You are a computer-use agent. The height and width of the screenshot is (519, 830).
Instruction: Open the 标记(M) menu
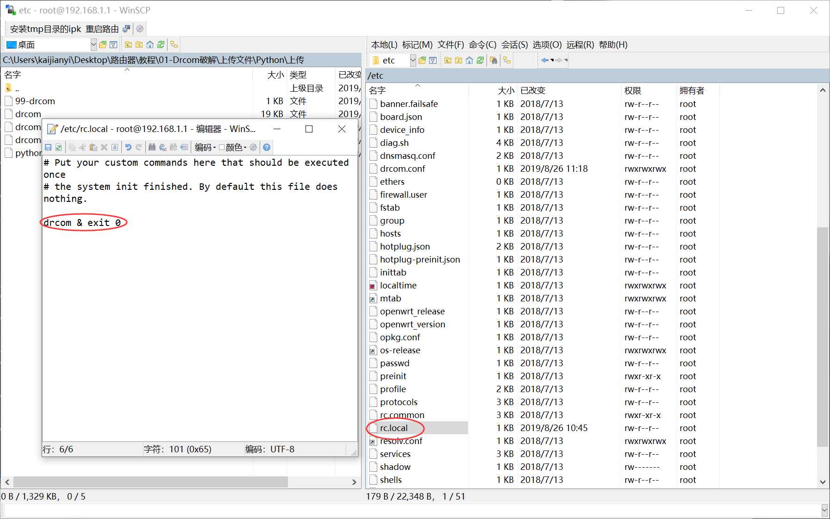417,44
